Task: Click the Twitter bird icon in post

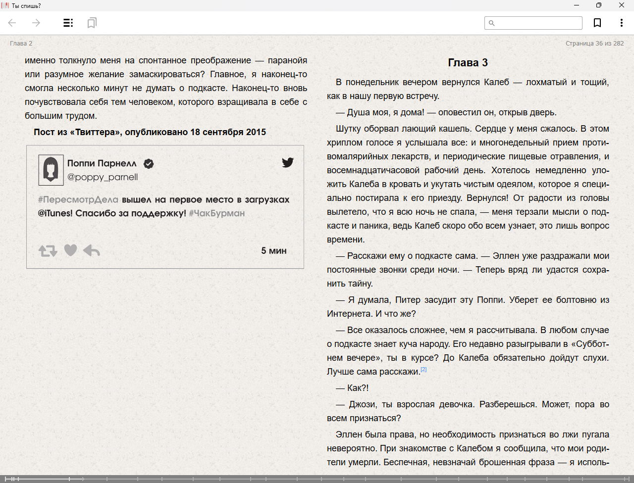Action: pos(288,162)
